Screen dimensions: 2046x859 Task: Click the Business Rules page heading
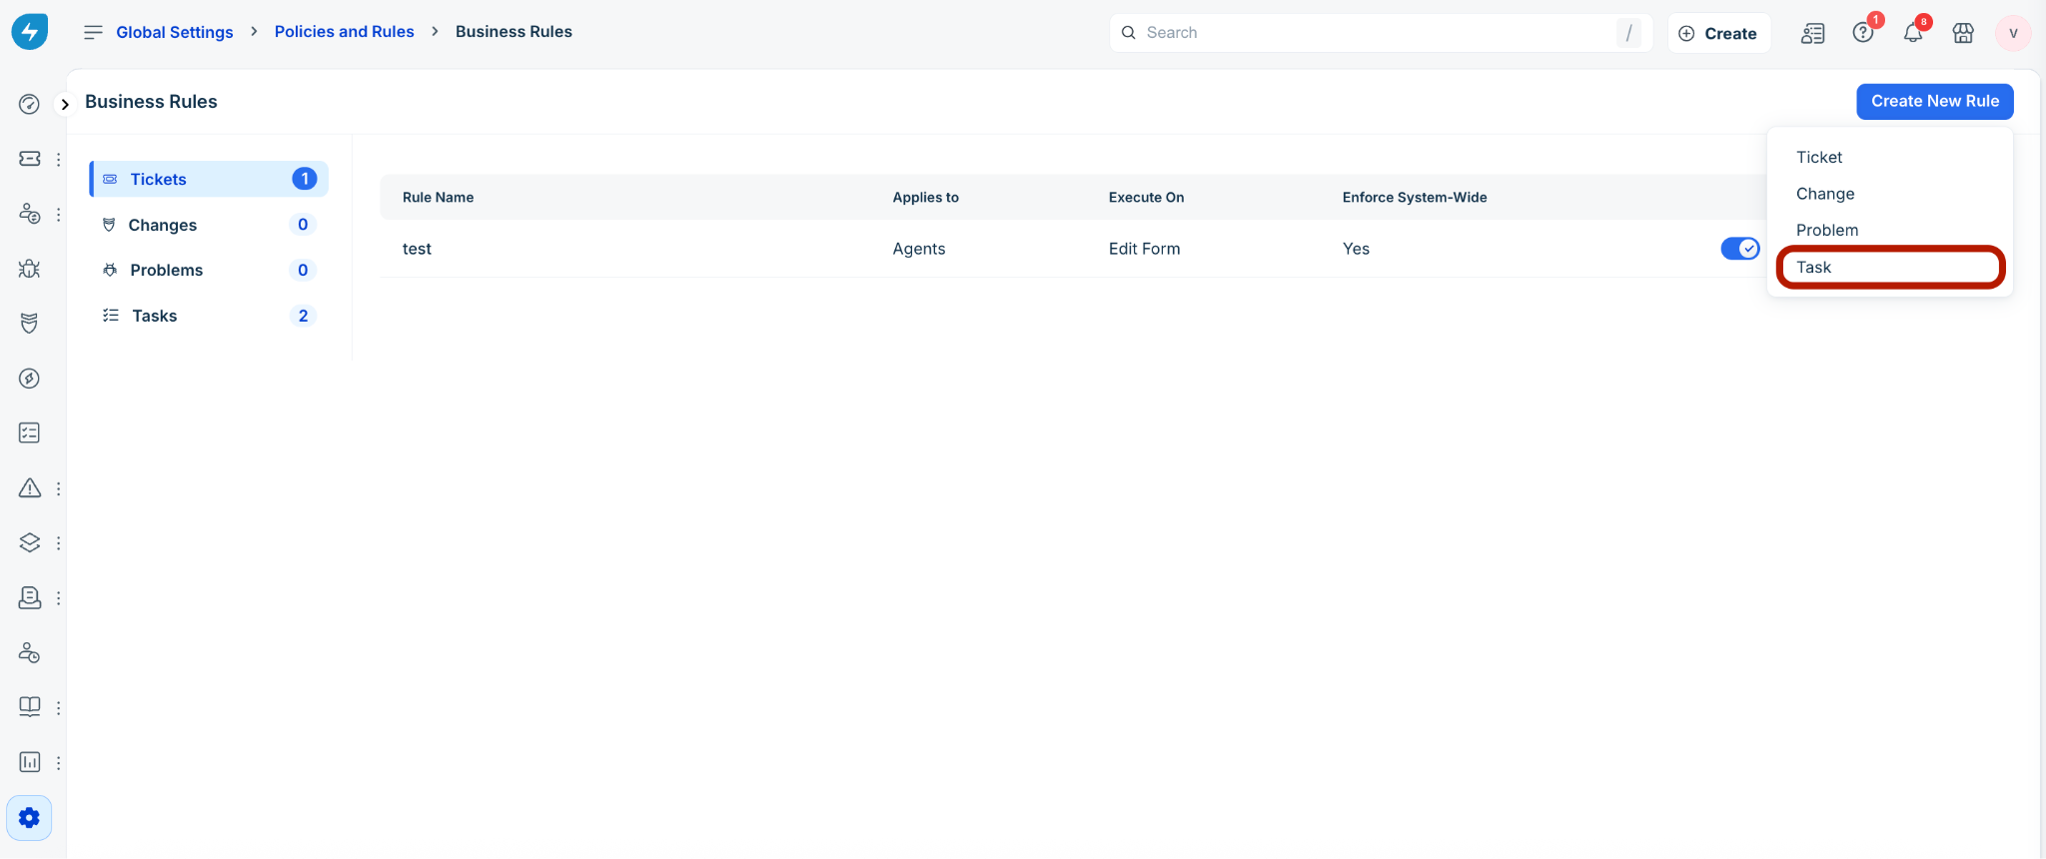click(151, 102)
